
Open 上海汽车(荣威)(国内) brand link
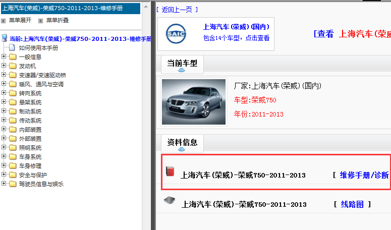coord(237,27)
